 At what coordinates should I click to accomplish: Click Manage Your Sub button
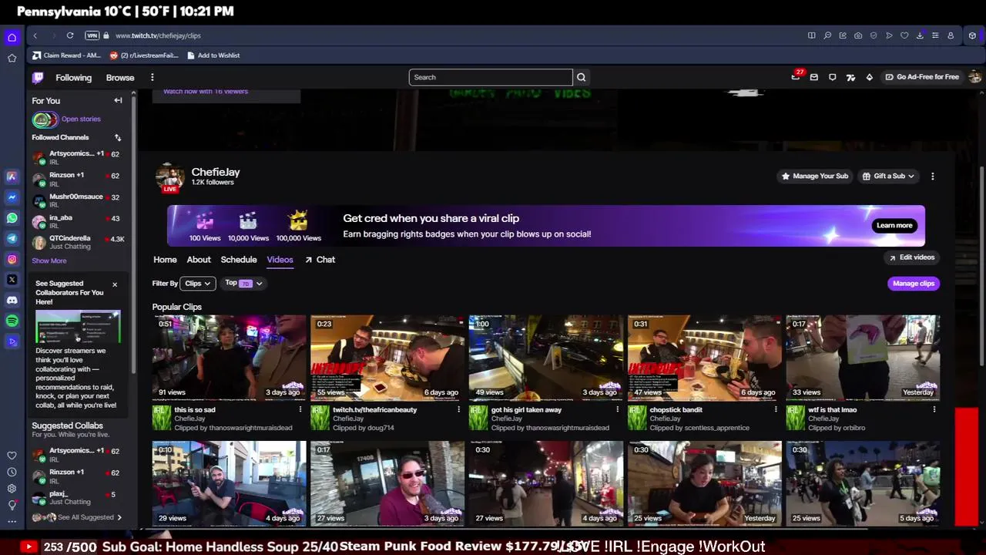coord(815,176)
